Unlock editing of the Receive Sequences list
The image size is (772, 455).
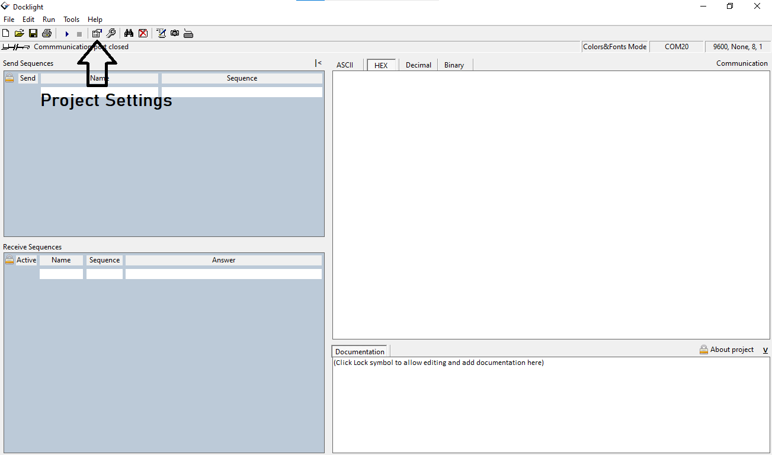coord(9,259)
